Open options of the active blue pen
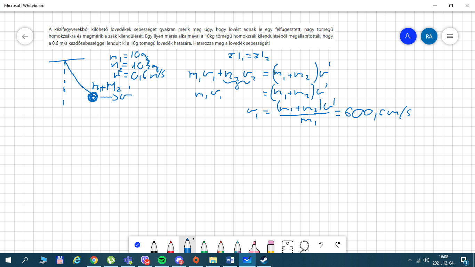This screenshot has width=475, height=267. coord(187,245)
